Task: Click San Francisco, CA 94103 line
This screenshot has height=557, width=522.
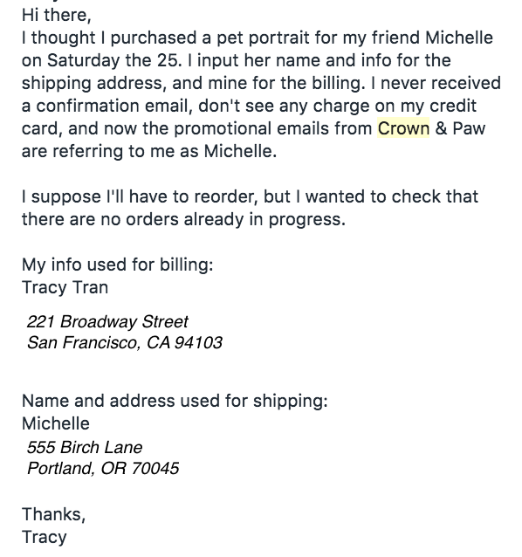Action: coord(125,343)
